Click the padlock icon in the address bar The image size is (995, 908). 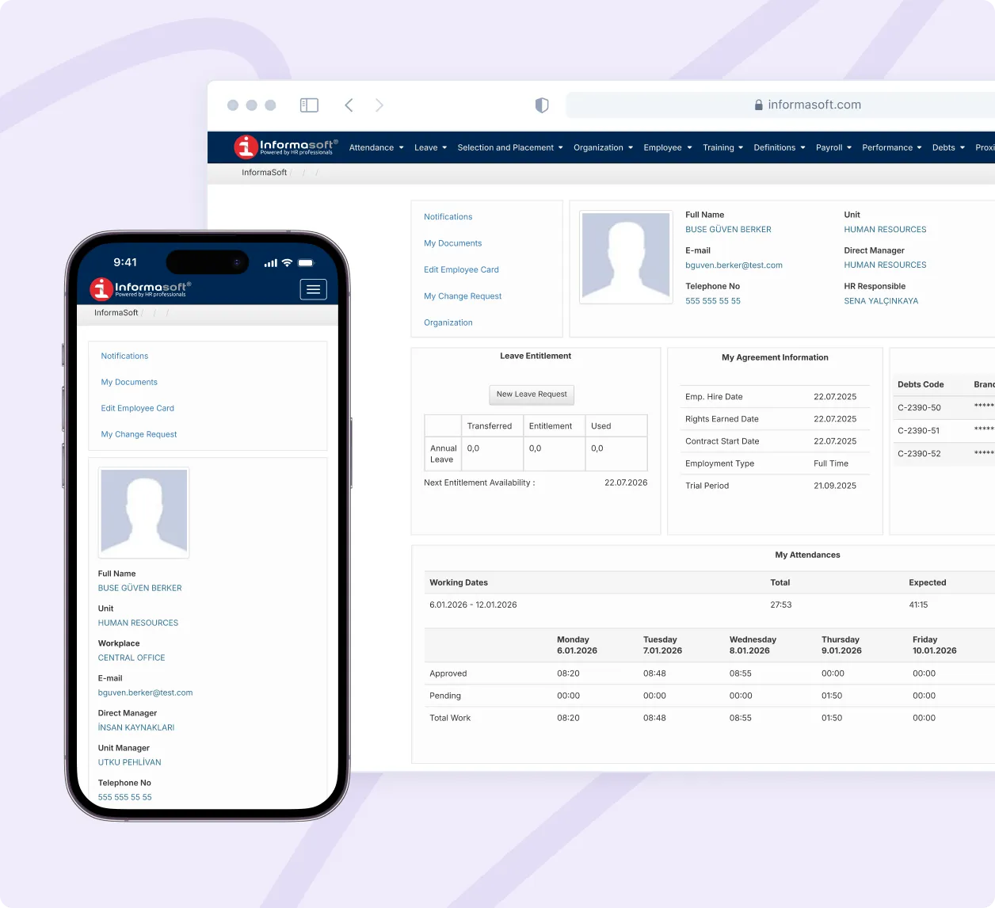coord(758,105)
